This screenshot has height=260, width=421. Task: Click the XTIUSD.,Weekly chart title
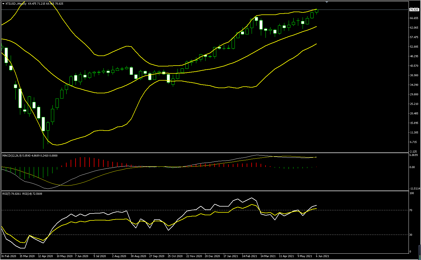pyautogui.click(x=16, y=4)
